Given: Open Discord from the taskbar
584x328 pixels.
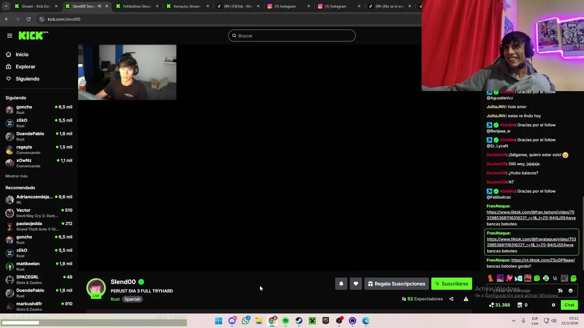Looking at the screenshot, I should [232, 321].
